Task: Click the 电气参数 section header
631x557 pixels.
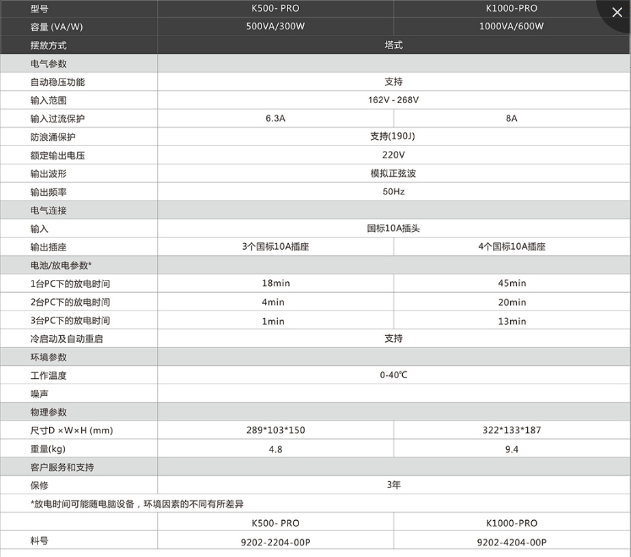Action: point(48,63)
